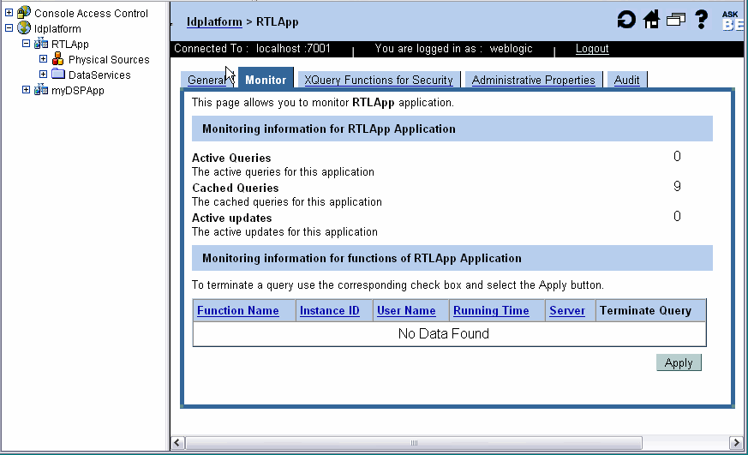The height and width of the screenshot is (455, 748).
Task: Collapse the ldplatform tree node
Action: [9, 28]
